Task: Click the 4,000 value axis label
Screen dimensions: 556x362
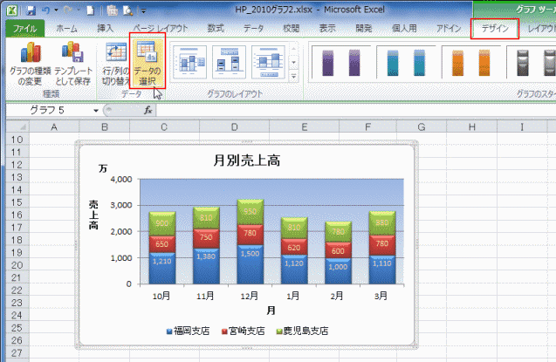Action: [x=121, y=179]
